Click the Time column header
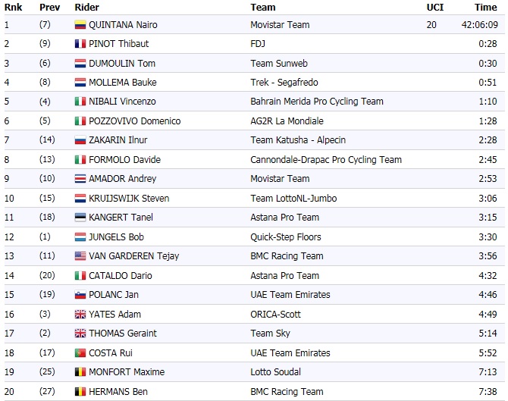 [485, 8]
